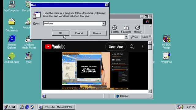Open My Computer desktop icon
Image resolution: width=196 pixels, height=110 pixels.
[x=12, y=6]
